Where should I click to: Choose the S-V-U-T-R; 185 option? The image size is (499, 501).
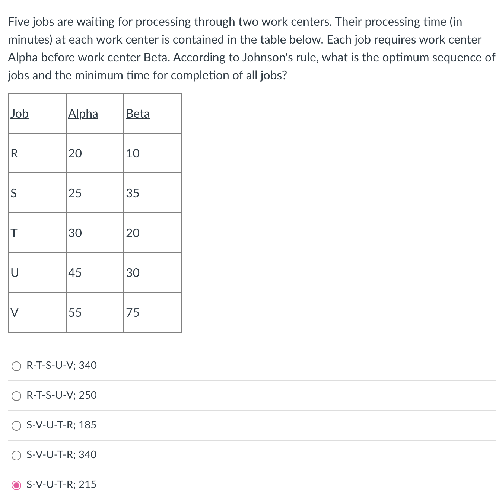point(16,425)
